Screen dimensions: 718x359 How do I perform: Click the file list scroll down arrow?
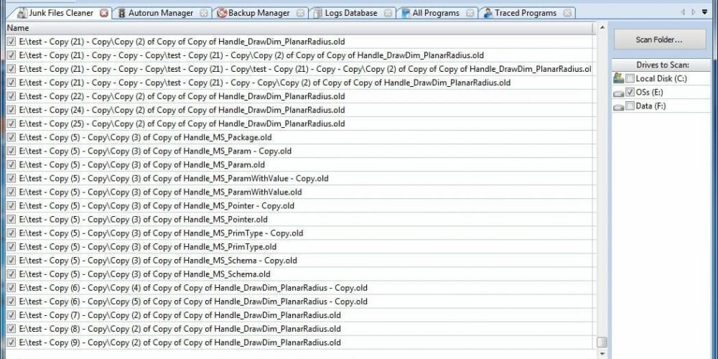[602, 353]
